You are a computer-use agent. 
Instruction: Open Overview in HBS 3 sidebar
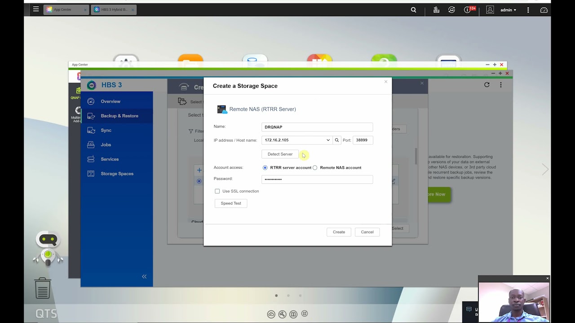pyautogui.click(x=117, y=101)
